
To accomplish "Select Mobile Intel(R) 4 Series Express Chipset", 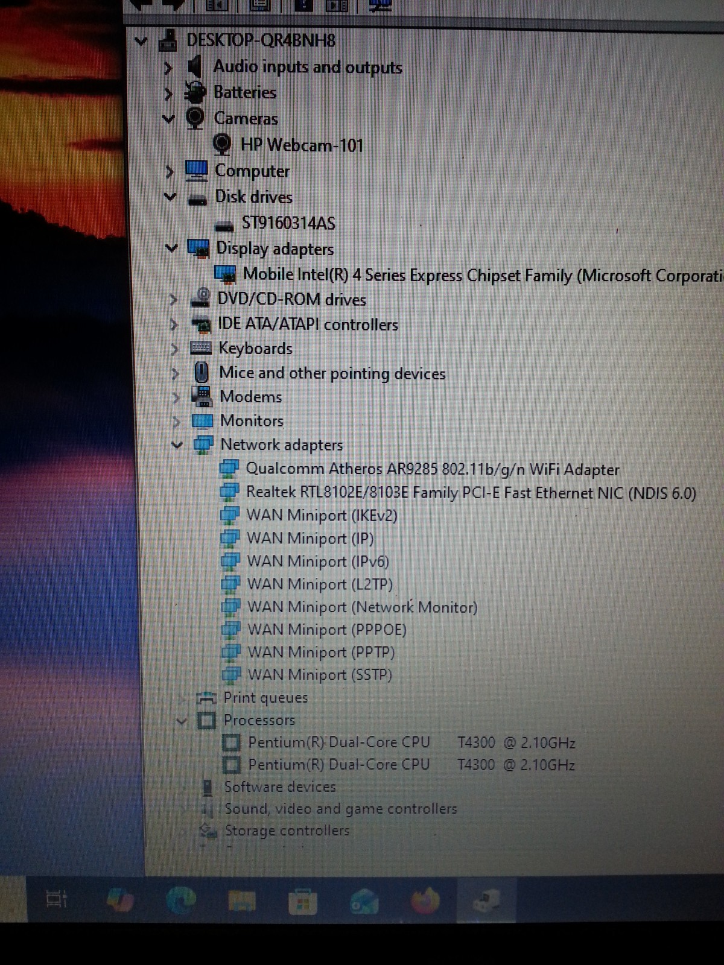I will pos(483,275).
